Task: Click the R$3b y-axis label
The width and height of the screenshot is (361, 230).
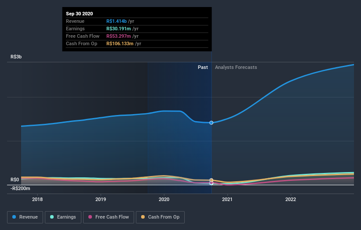Action: [x=16, y=57]
